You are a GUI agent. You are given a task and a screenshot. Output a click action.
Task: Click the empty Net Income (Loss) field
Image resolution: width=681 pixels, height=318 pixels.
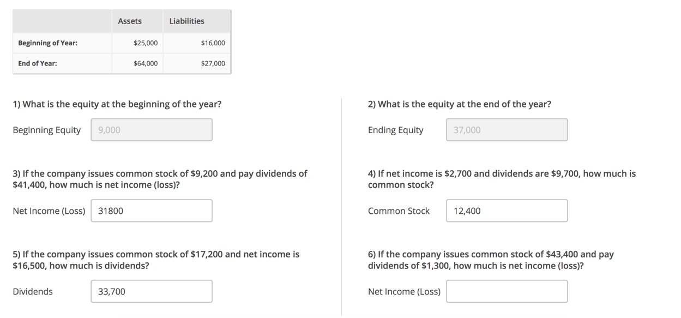[x=507, y=291]
